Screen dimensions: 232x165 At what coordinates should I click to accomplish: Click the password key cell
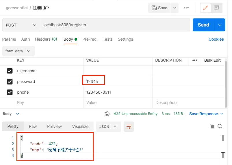49,81
